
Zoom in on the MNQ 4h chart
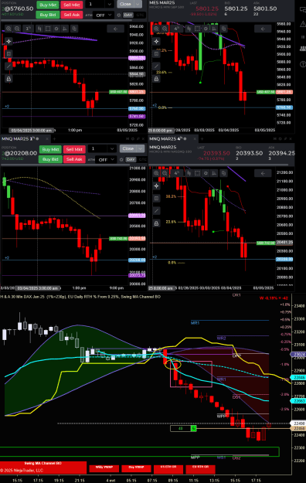click(156, 173)
